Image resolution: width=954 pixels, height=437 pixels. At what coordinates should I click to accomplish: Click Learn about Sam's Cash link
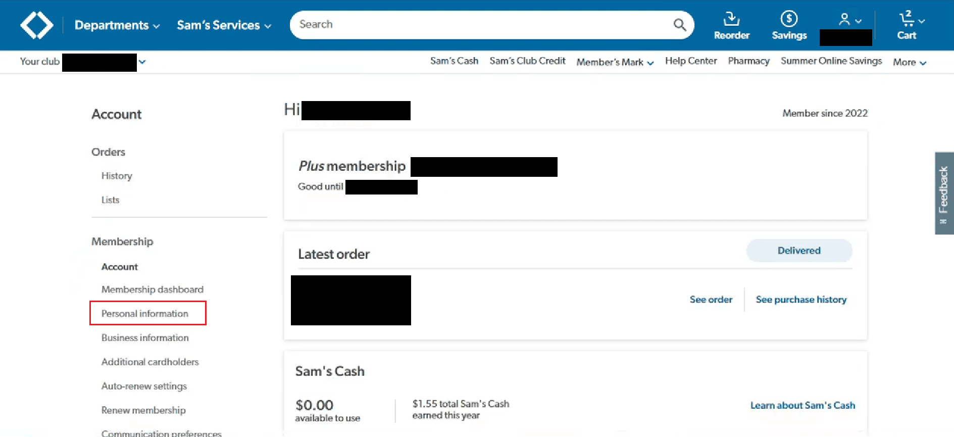coord(802,405)
